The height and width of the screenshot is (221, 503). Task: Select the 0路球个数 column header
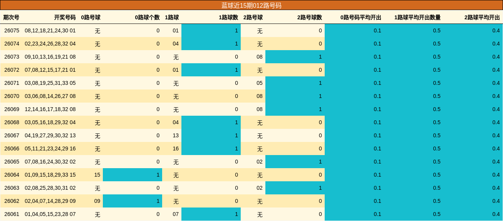pyautogui.click(x=147, y=17)
